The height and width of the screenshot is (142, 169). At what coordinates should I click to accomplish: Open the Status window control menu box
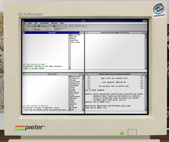(x=86, y=74)
